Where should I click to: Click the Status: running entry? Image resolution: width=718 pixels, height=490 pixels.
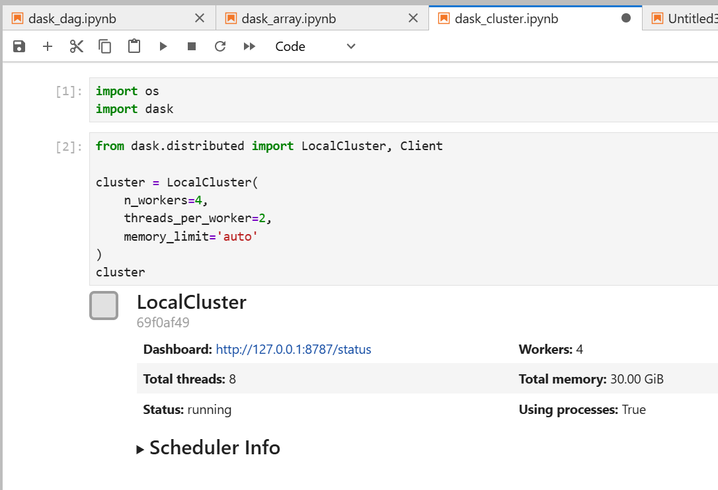pyautogui.click(x=187, y=409)
